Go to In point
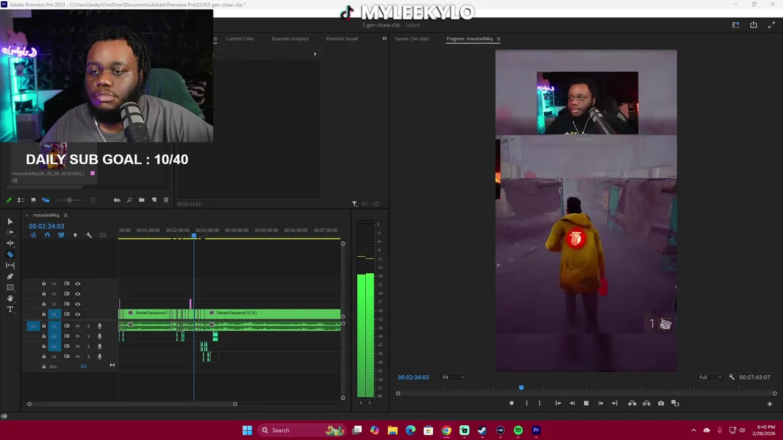This screenshot has height=440, width=783. tap(558, 403)
